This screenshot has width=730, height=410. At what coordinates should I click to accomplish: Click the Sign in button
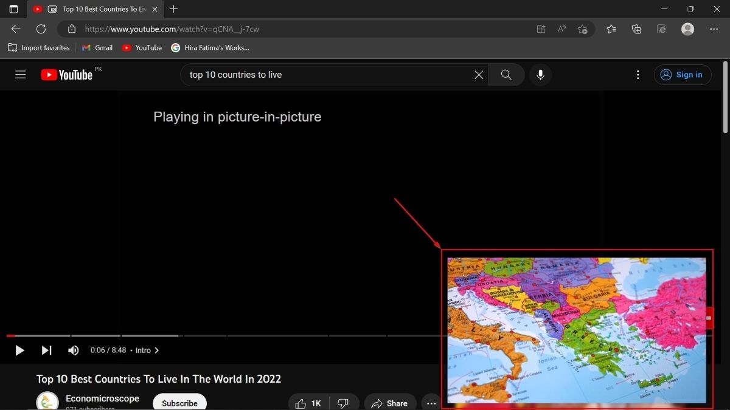pyautogui.click(x=683, y=74)
